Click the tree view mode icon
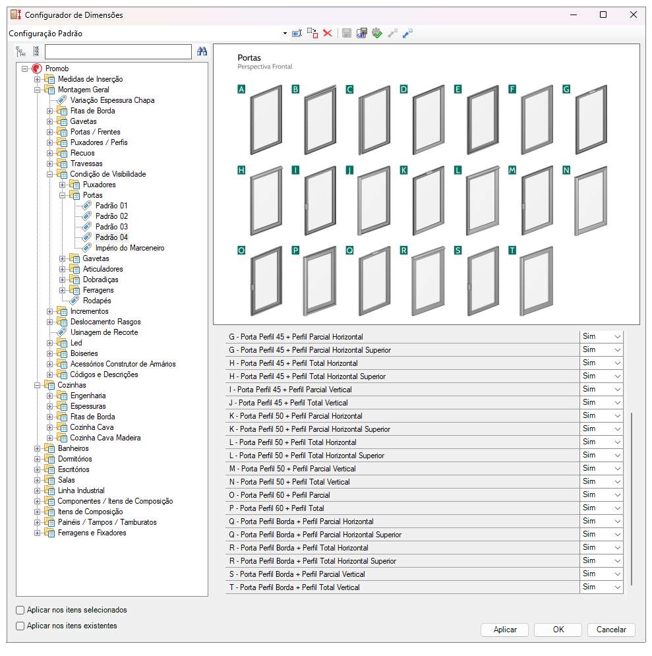 [x=20, y=51]
